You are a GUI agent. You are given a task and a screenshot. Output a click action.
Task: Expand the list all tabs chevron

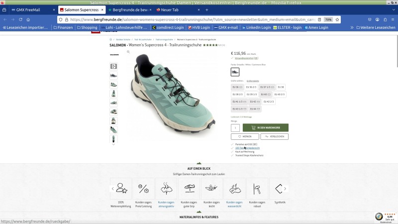(394, 9)
